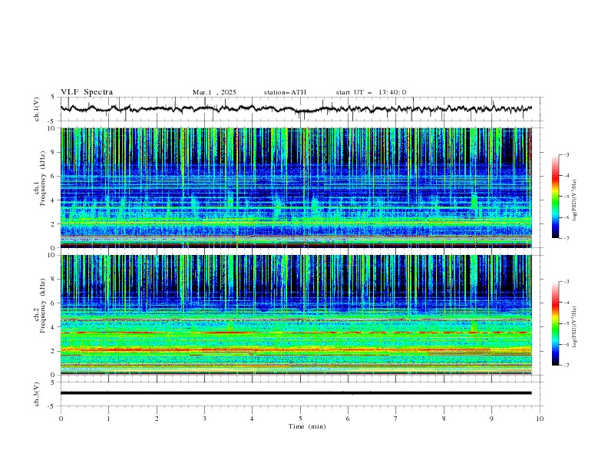Click the ch.3 flat black trace
The height and width of the screenshot is (470, 608).
click(x=296, y=393)
